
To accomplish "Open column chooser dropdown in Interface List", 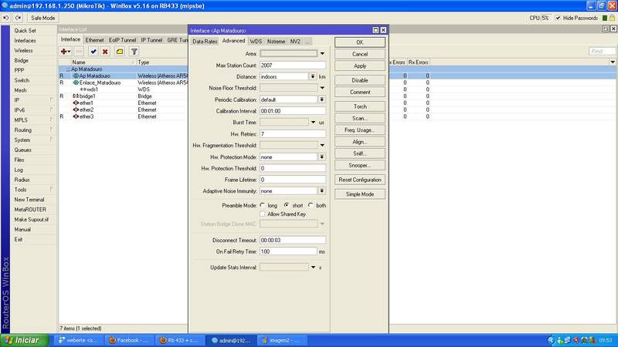I will [x=613, y=62].
